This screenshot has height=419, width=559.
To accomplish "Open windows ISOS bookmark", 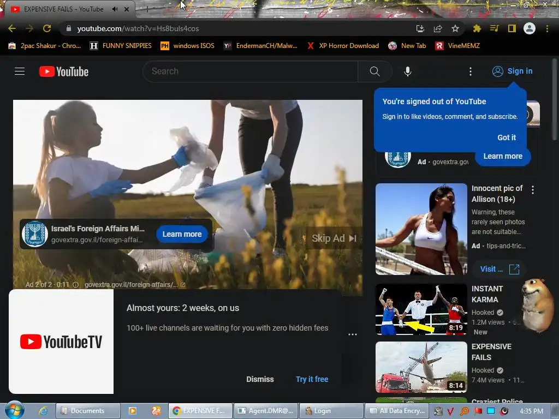I will [188, 46].
